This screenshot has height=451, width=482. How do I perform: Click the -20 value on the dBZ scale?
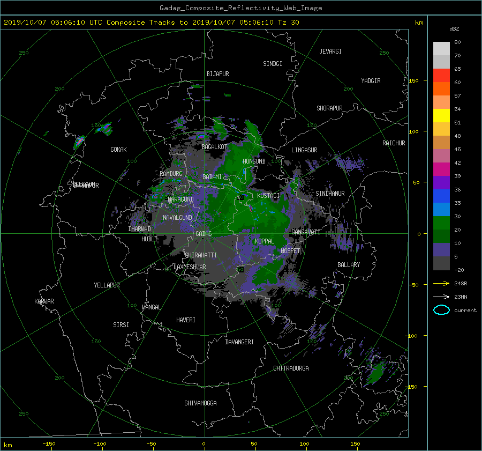pyautogui.click(x=459, y=270)
